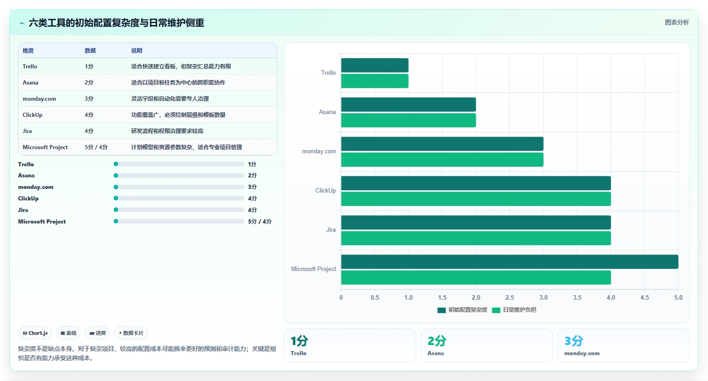Click the Jira progress bar
The height and width of the screenshot is (381, 708).
(x=179, y=210)
